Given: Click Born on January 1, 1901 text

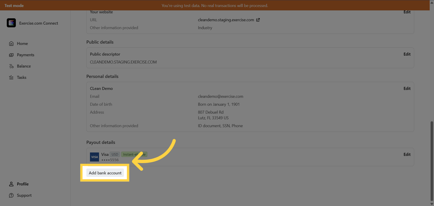Looking at the screenshot, I should coord(219,104).
